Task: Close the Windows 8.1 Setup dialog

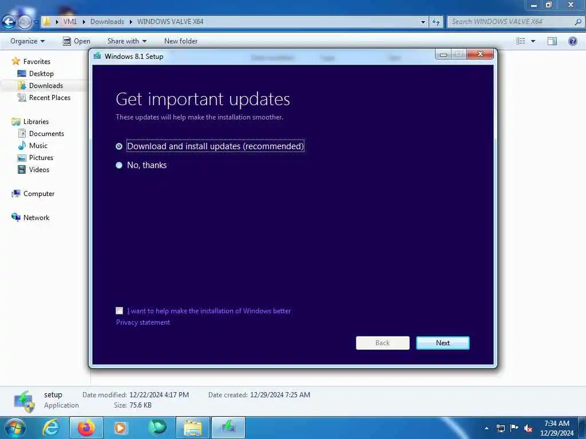Action: (x=480, y=54)
